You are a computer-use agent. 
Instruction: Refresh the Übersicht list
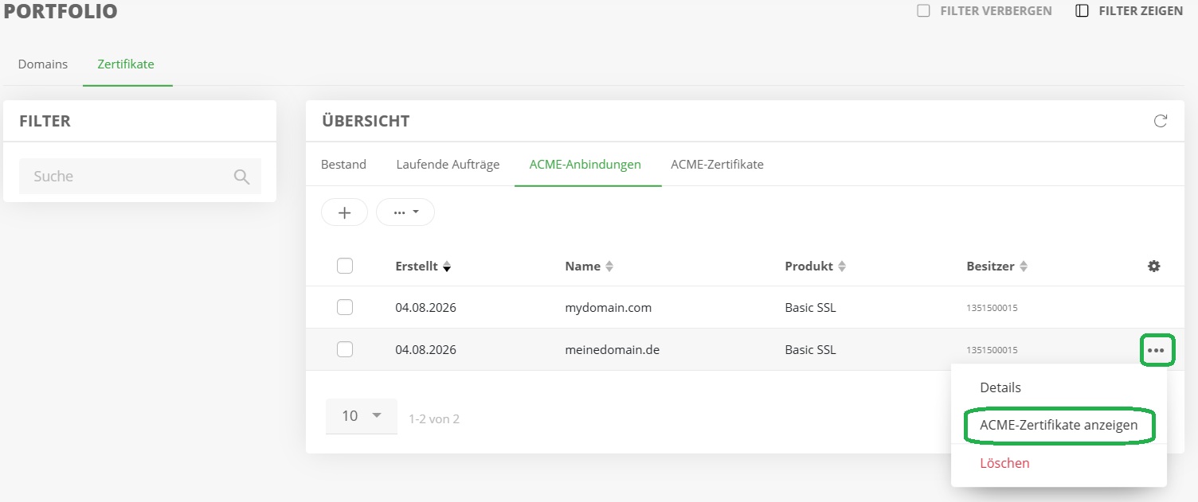coord(1161,121)
